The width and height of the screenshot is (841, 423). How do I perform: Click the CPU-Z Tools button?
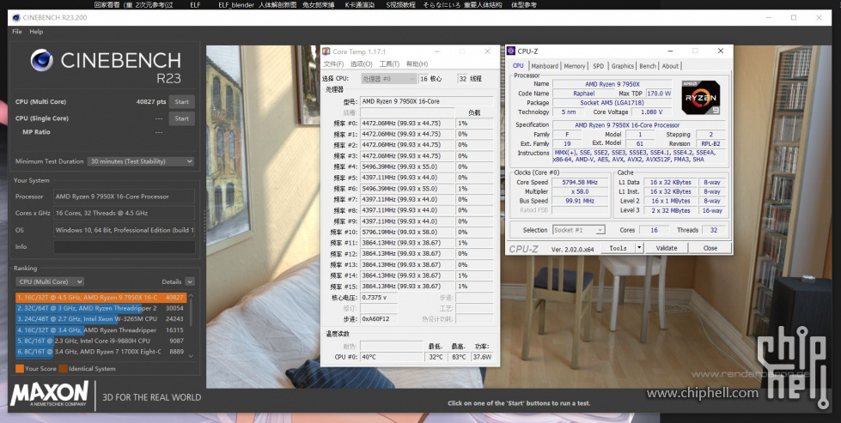click(618, 248)
